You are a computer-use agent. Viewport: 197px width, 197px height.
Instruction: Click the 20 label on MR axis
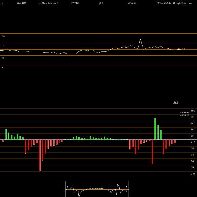click(x=192, y=136)
